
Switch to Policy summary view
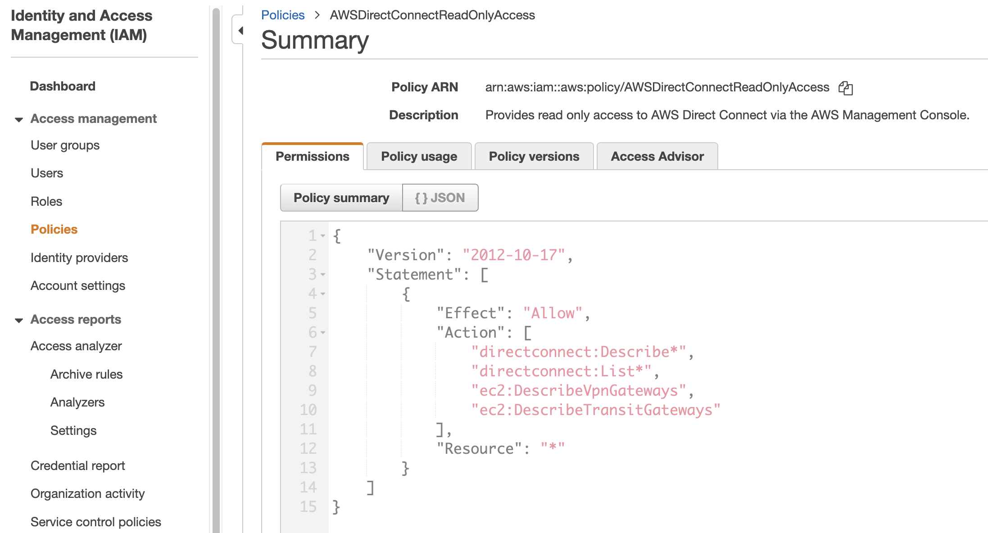341,198
